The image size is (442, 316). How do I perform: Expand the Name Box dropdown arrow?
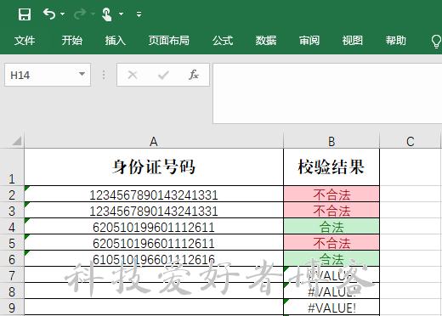point(82,74)
